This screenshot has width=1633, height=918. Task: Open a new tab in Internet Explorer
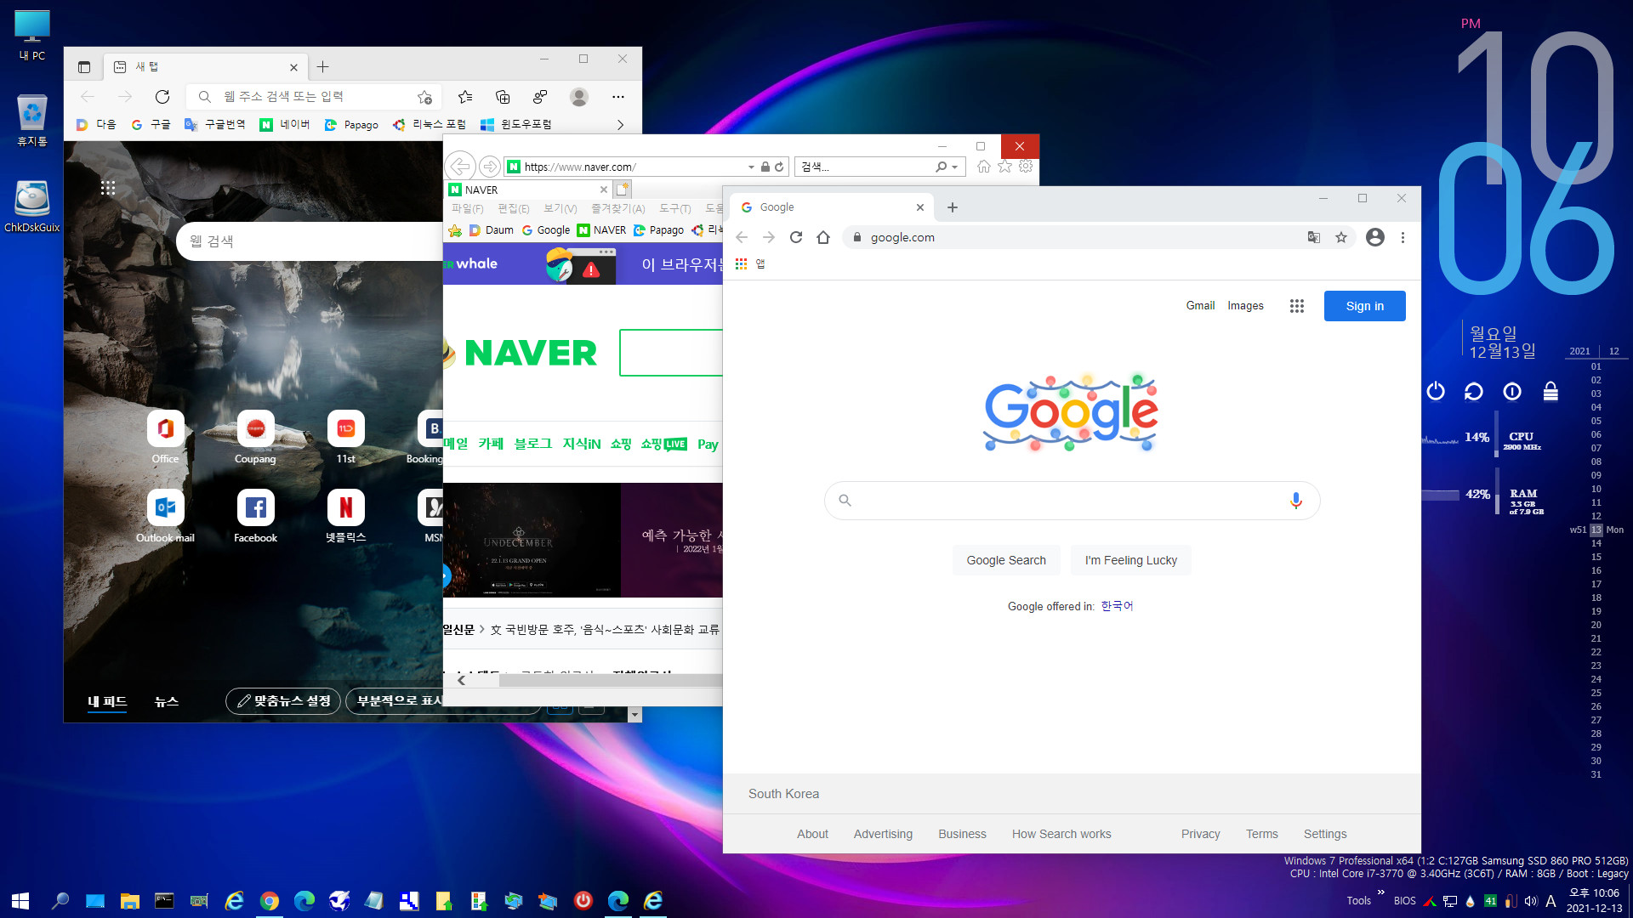coord(623,190)
